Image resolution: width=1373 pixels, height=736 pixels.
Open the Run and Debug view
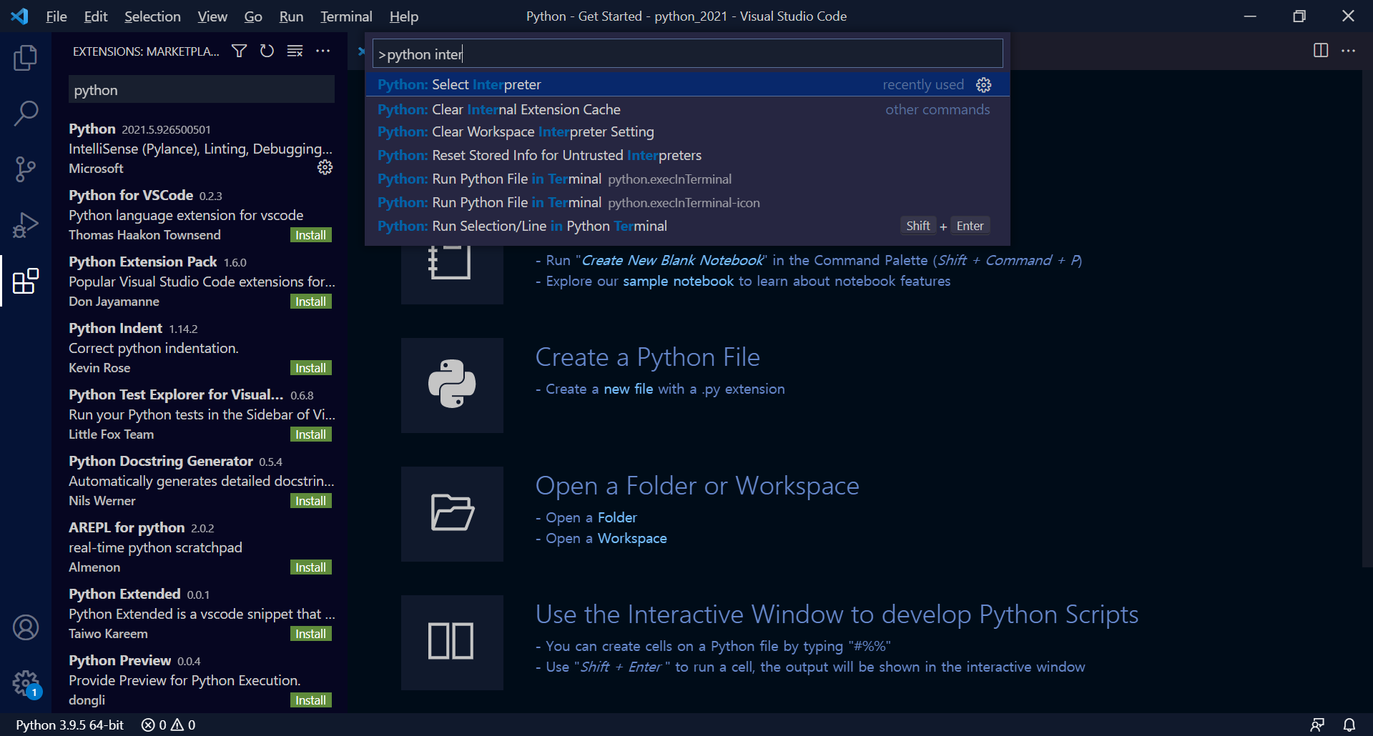(26, 225)
